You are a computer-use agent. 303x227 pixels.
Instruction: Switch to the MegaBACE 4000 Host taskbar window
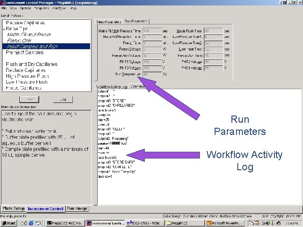click(65, 223)
